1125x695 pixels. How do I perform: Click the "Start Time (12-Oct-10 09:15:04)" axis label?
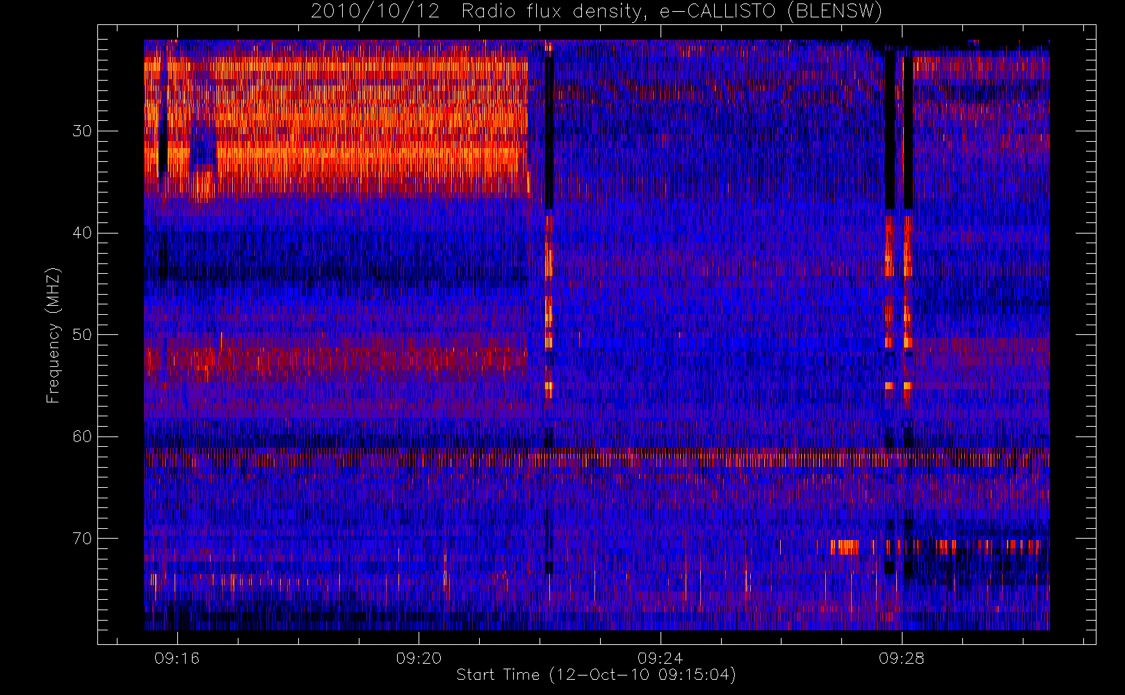point(596,675)
